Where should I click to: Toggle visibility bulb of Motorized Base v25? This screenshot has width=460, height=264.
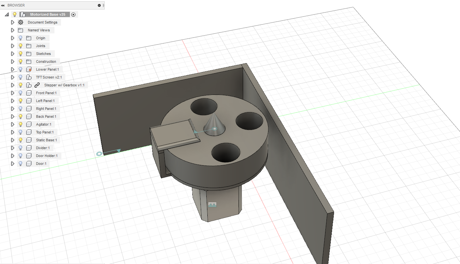(x=14, y=14)
